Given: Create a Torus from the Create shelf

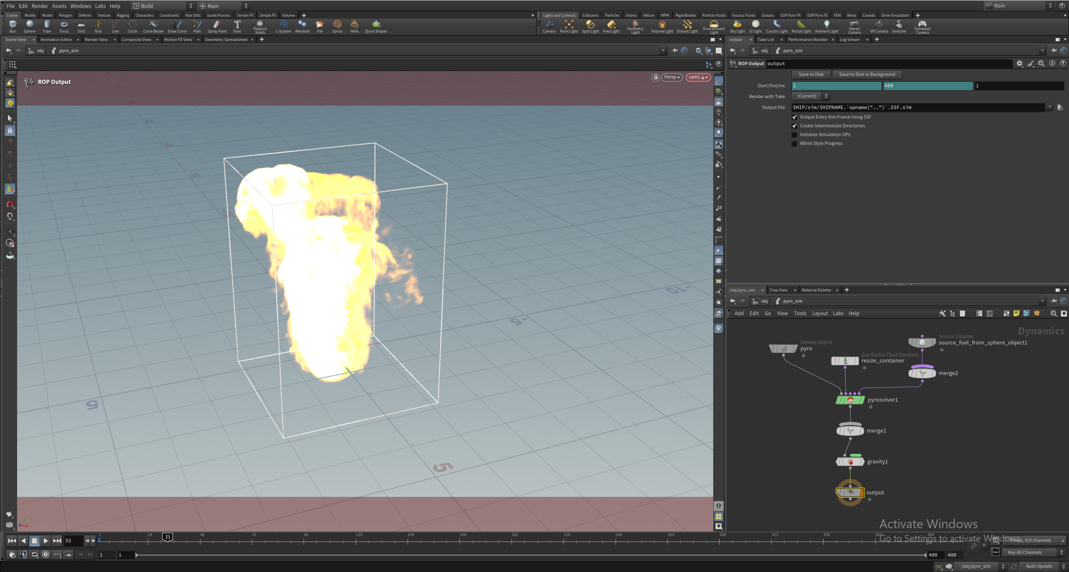Looking at the screenshot, I should [64, 26].
